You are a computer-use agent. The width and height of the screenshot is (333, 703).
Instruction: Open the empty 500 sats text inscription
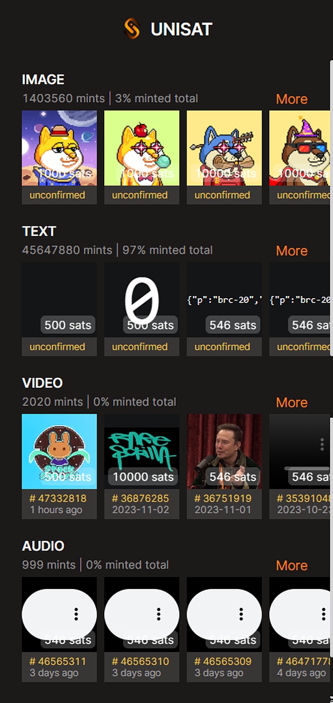point(59,300)
